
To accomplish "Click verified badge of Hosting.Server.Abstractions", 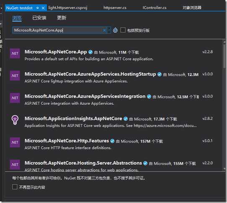I will click(145, 163).
